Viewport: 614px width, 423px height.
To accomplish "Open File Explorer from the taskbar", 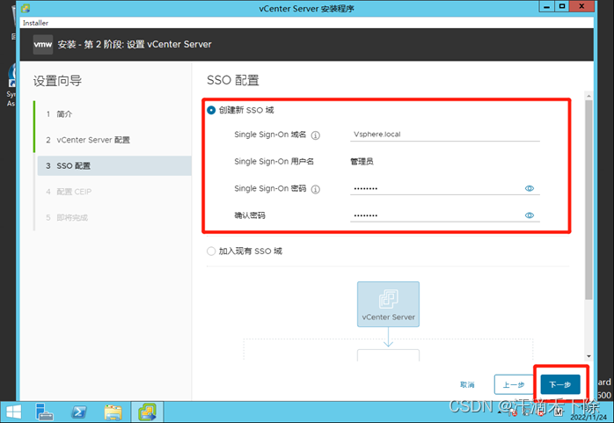I will point(113,412).
